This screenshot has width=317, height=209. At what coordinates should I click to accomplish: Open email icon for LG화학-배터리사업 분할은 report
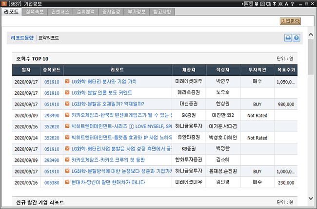(x=67, y=149)
